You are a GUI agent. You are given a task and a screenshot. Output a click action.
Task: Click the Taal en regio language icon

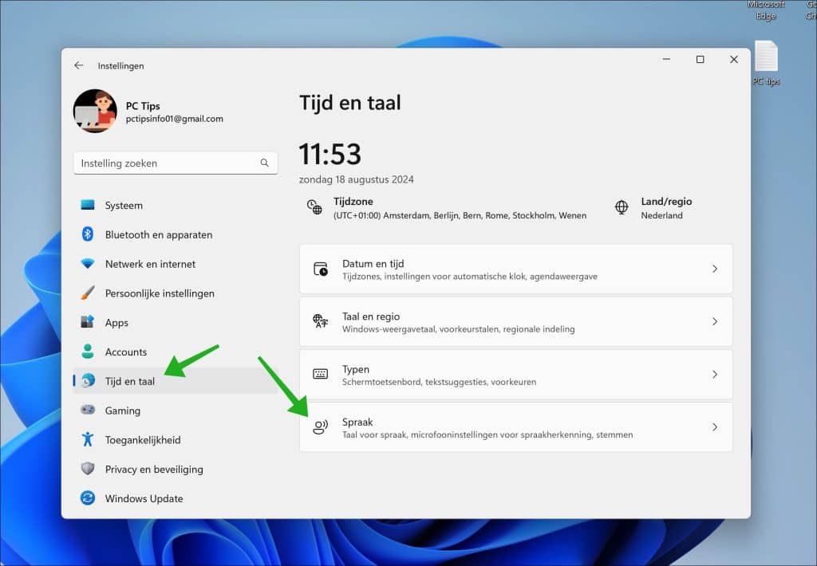321,321
